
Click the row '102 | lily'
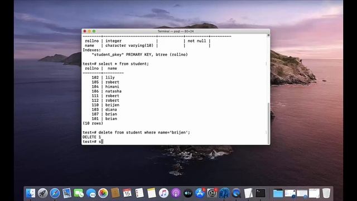click(x=103, y=78)
